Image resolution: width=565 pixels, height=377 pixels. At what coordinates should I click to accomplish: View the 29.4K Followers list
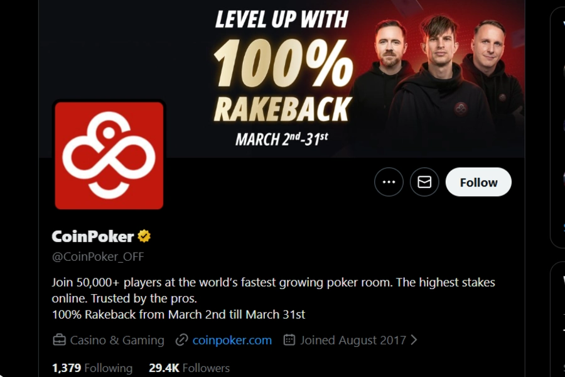click(x=189, y=368)
